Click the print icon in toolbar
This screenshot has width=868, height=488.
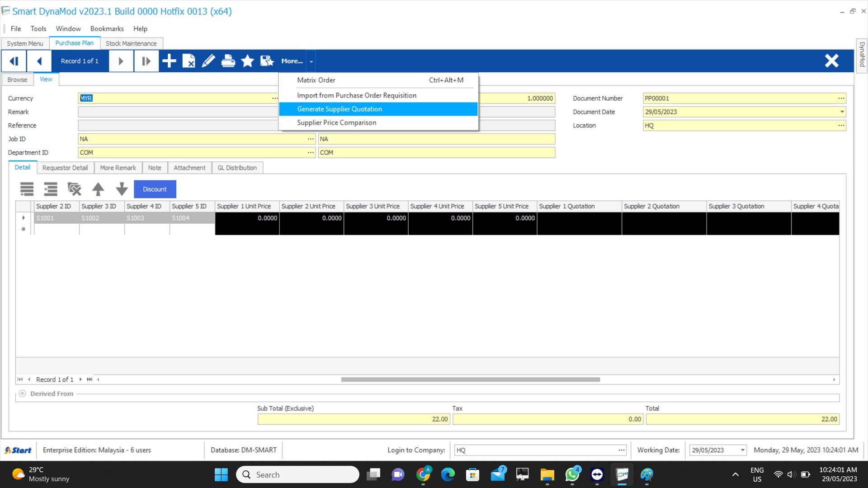click(x=228, y=61)
